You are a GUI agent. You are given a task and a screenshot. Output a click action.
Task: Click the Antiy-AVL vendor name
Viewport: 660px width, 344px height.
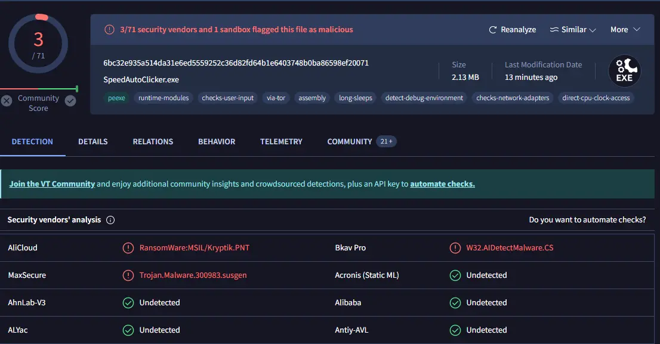[x=351, y=330]
